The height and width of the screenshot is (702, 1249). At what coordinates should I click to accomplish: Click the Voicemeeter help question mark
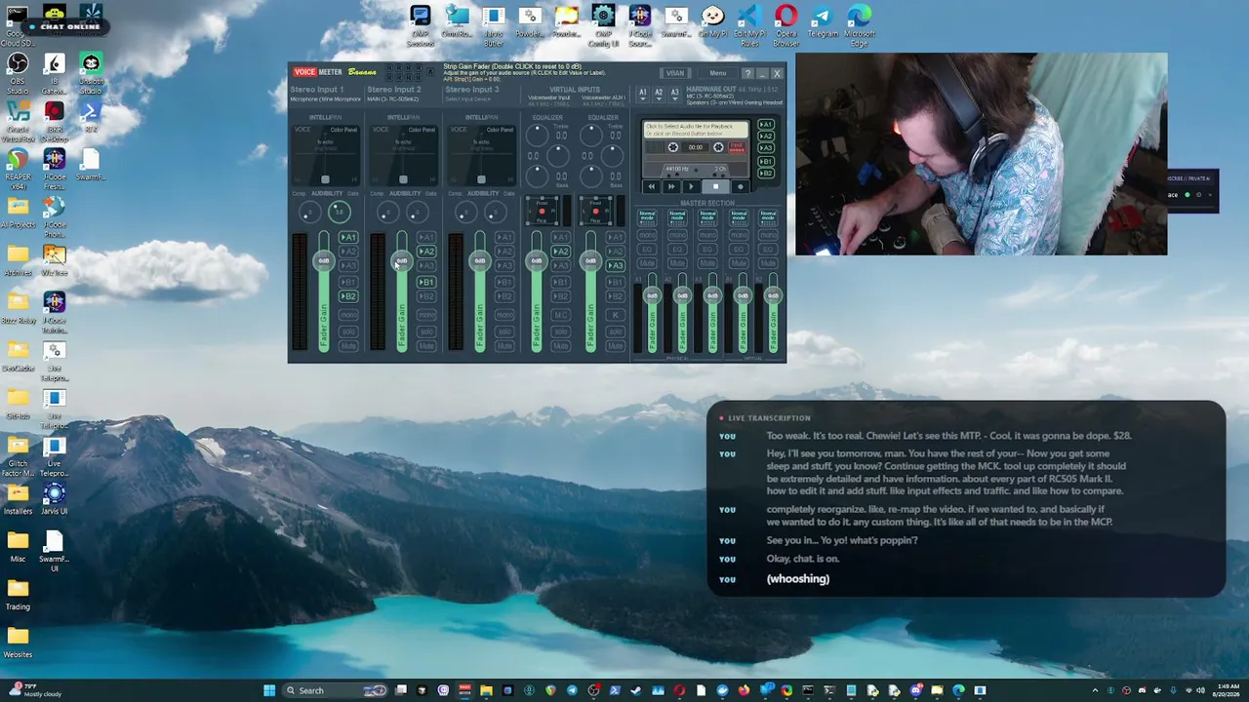[747, 73]
